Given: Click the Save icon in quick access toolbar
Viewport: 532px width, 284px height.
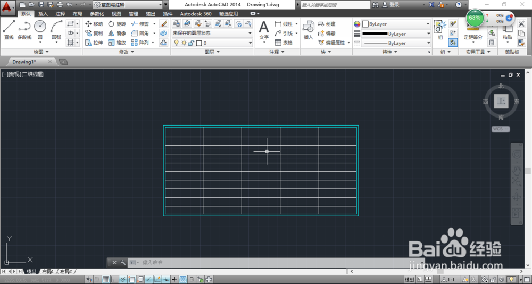Looking at the screenshot, I should (x=41, y=4).
